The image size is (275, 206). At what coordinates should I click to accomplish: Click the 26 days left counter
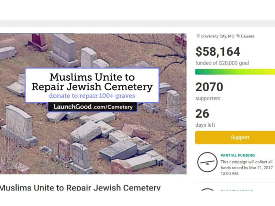point(202,114)
